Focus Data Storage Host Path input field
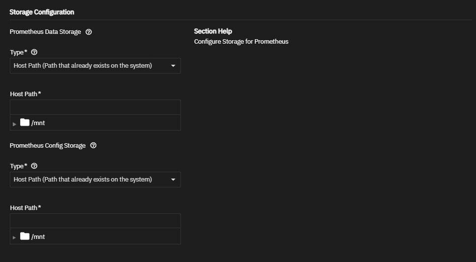 (95, 107)
